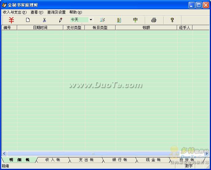
Task: Click the question mark help icon
Action: [172, 20]
